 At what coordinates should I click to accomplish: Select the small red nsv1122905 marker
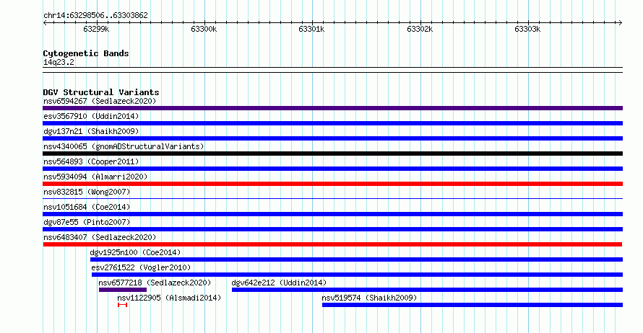click(122, 305)
